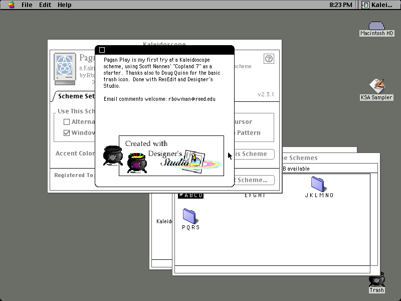
Task: Click the full-trash cauldron with colorful contents
Action: (137, 163)
